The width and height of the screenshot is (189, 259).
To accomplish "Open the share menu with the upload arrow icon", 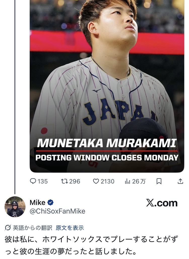I will [x=180, y=181].
